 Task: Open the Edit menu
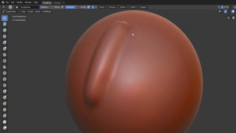click(13, 3)
